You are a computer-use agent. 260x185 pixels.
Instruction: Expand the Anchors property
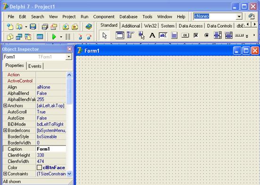pos(5,106)
